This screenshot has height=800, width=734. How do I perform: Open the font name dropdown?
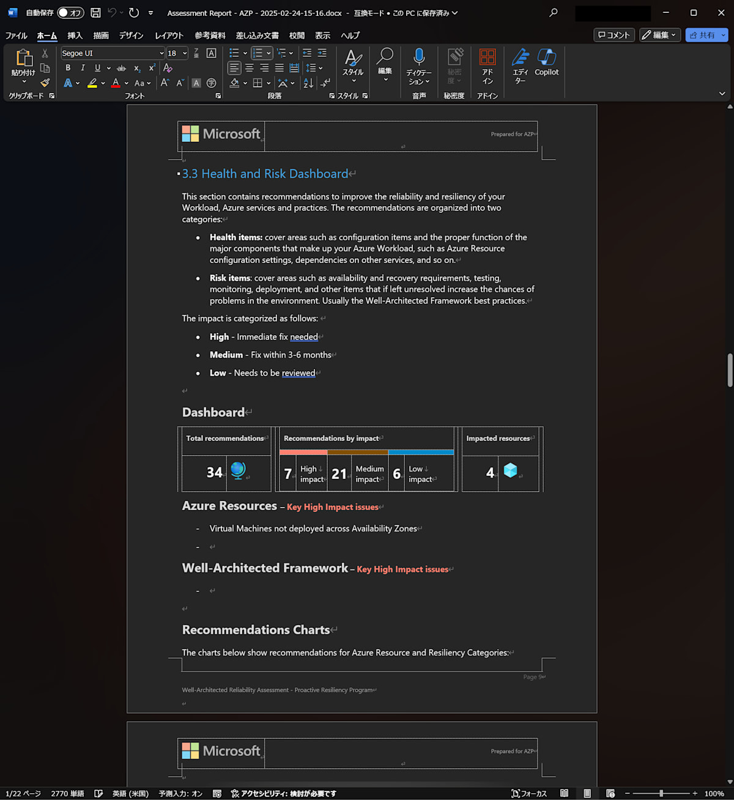[161, 53]
